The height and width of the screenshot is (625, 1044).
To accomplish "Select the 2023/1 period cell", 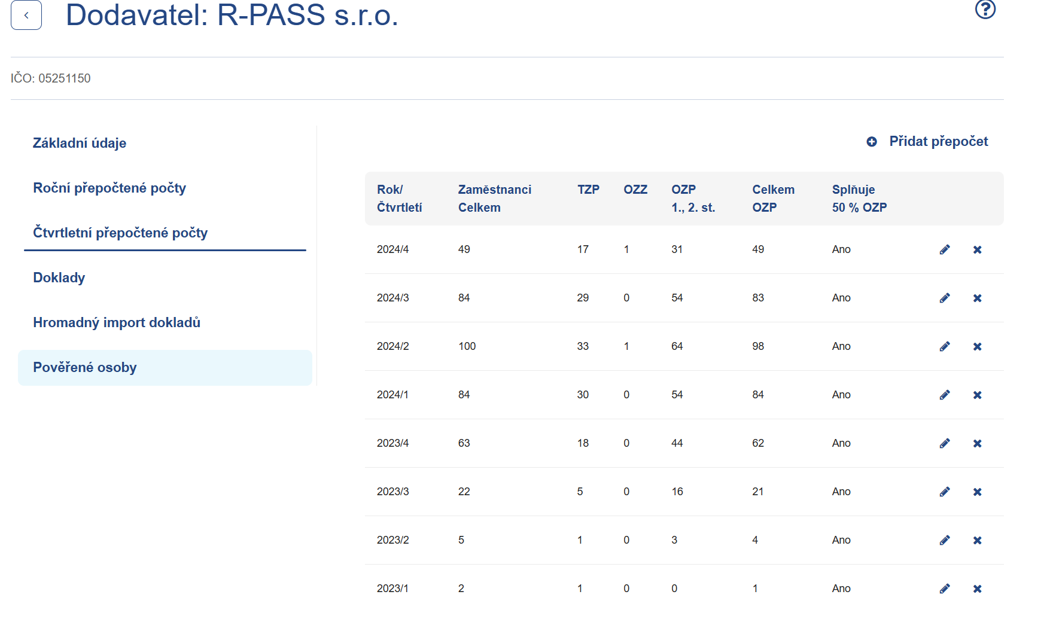I will [392, 589].
